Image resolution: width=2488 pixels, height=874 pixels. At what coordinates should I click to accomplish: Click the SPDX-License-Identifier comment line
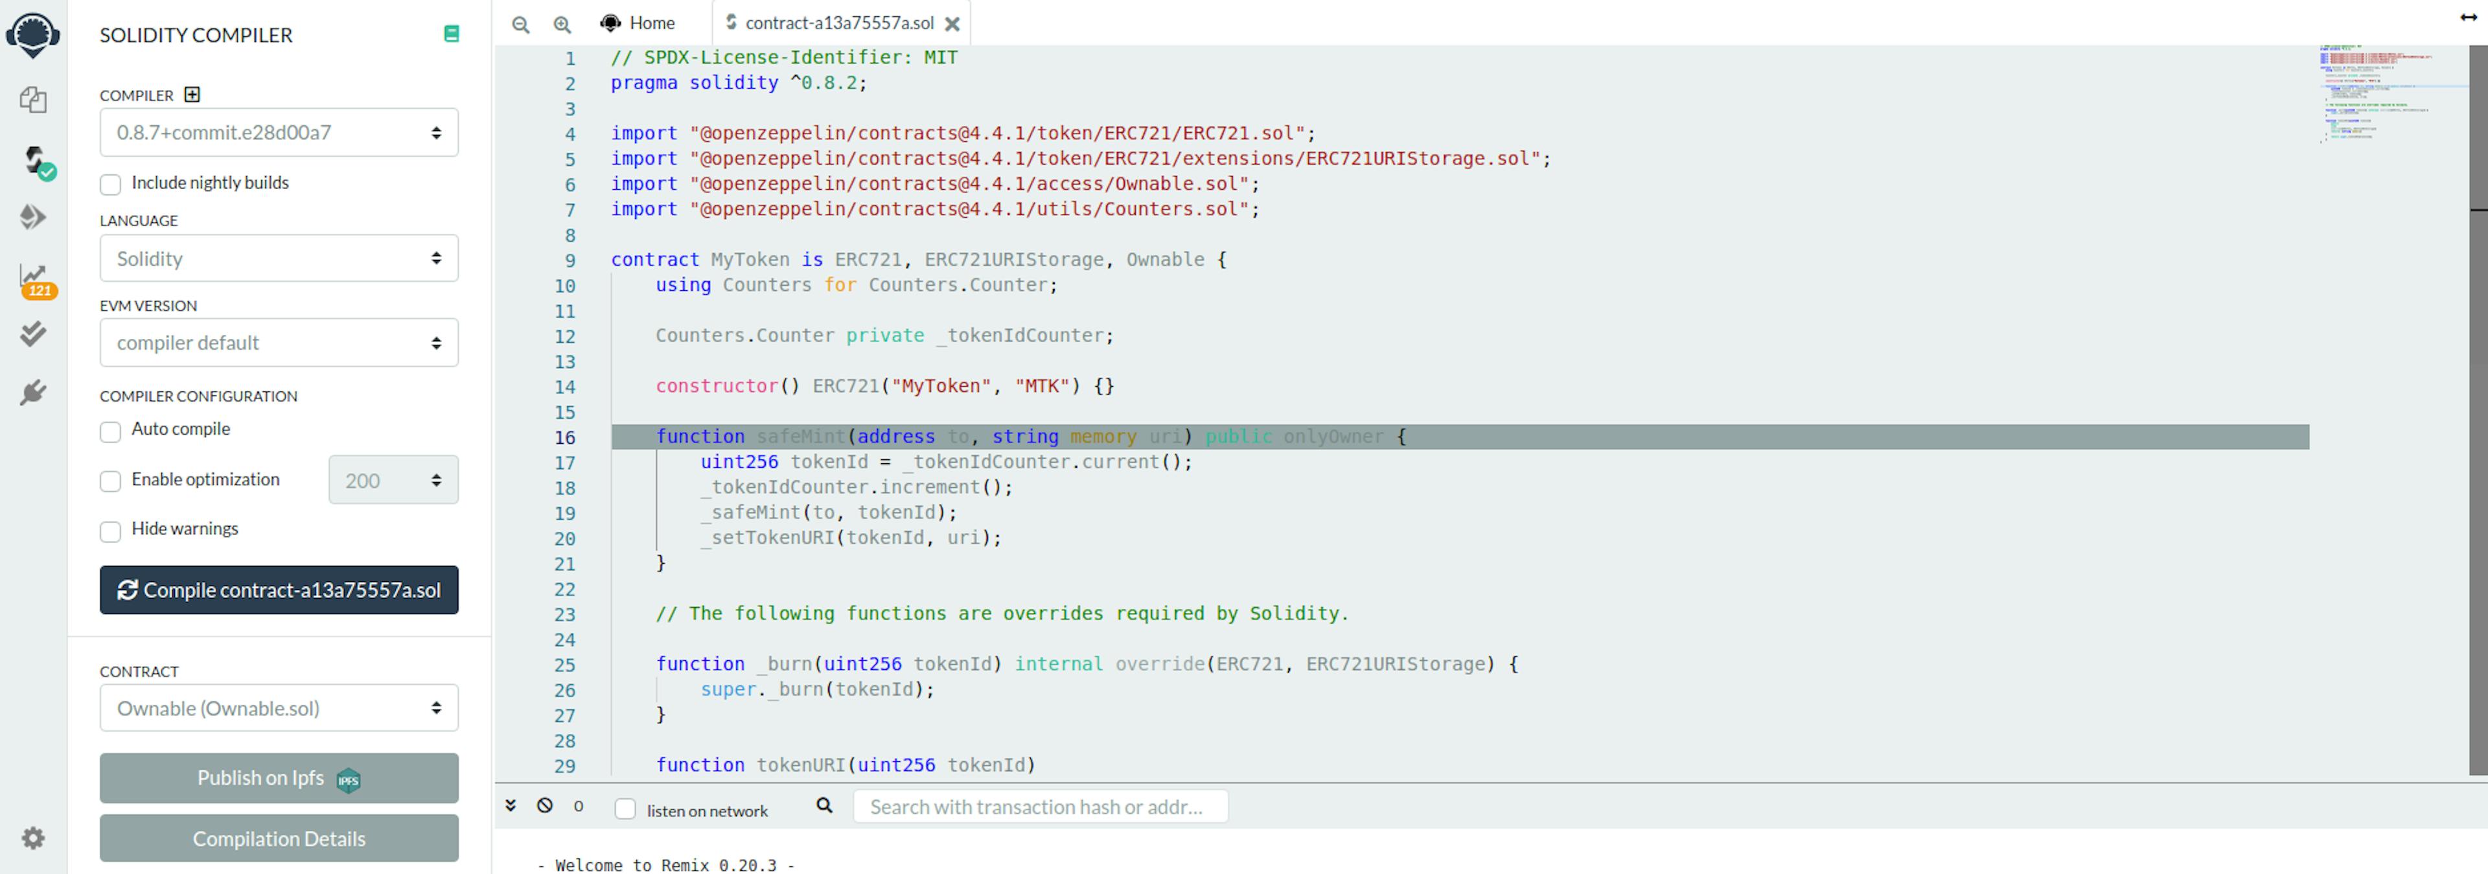pyautogui.click(x=784, y=58)
